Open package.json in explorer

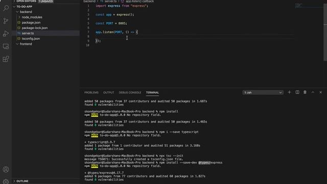click(x=31, y=22)
